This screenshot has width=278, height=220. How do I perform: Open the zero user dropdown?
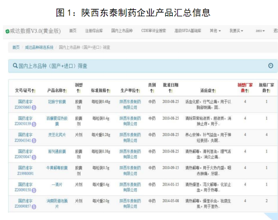[260, 31]
